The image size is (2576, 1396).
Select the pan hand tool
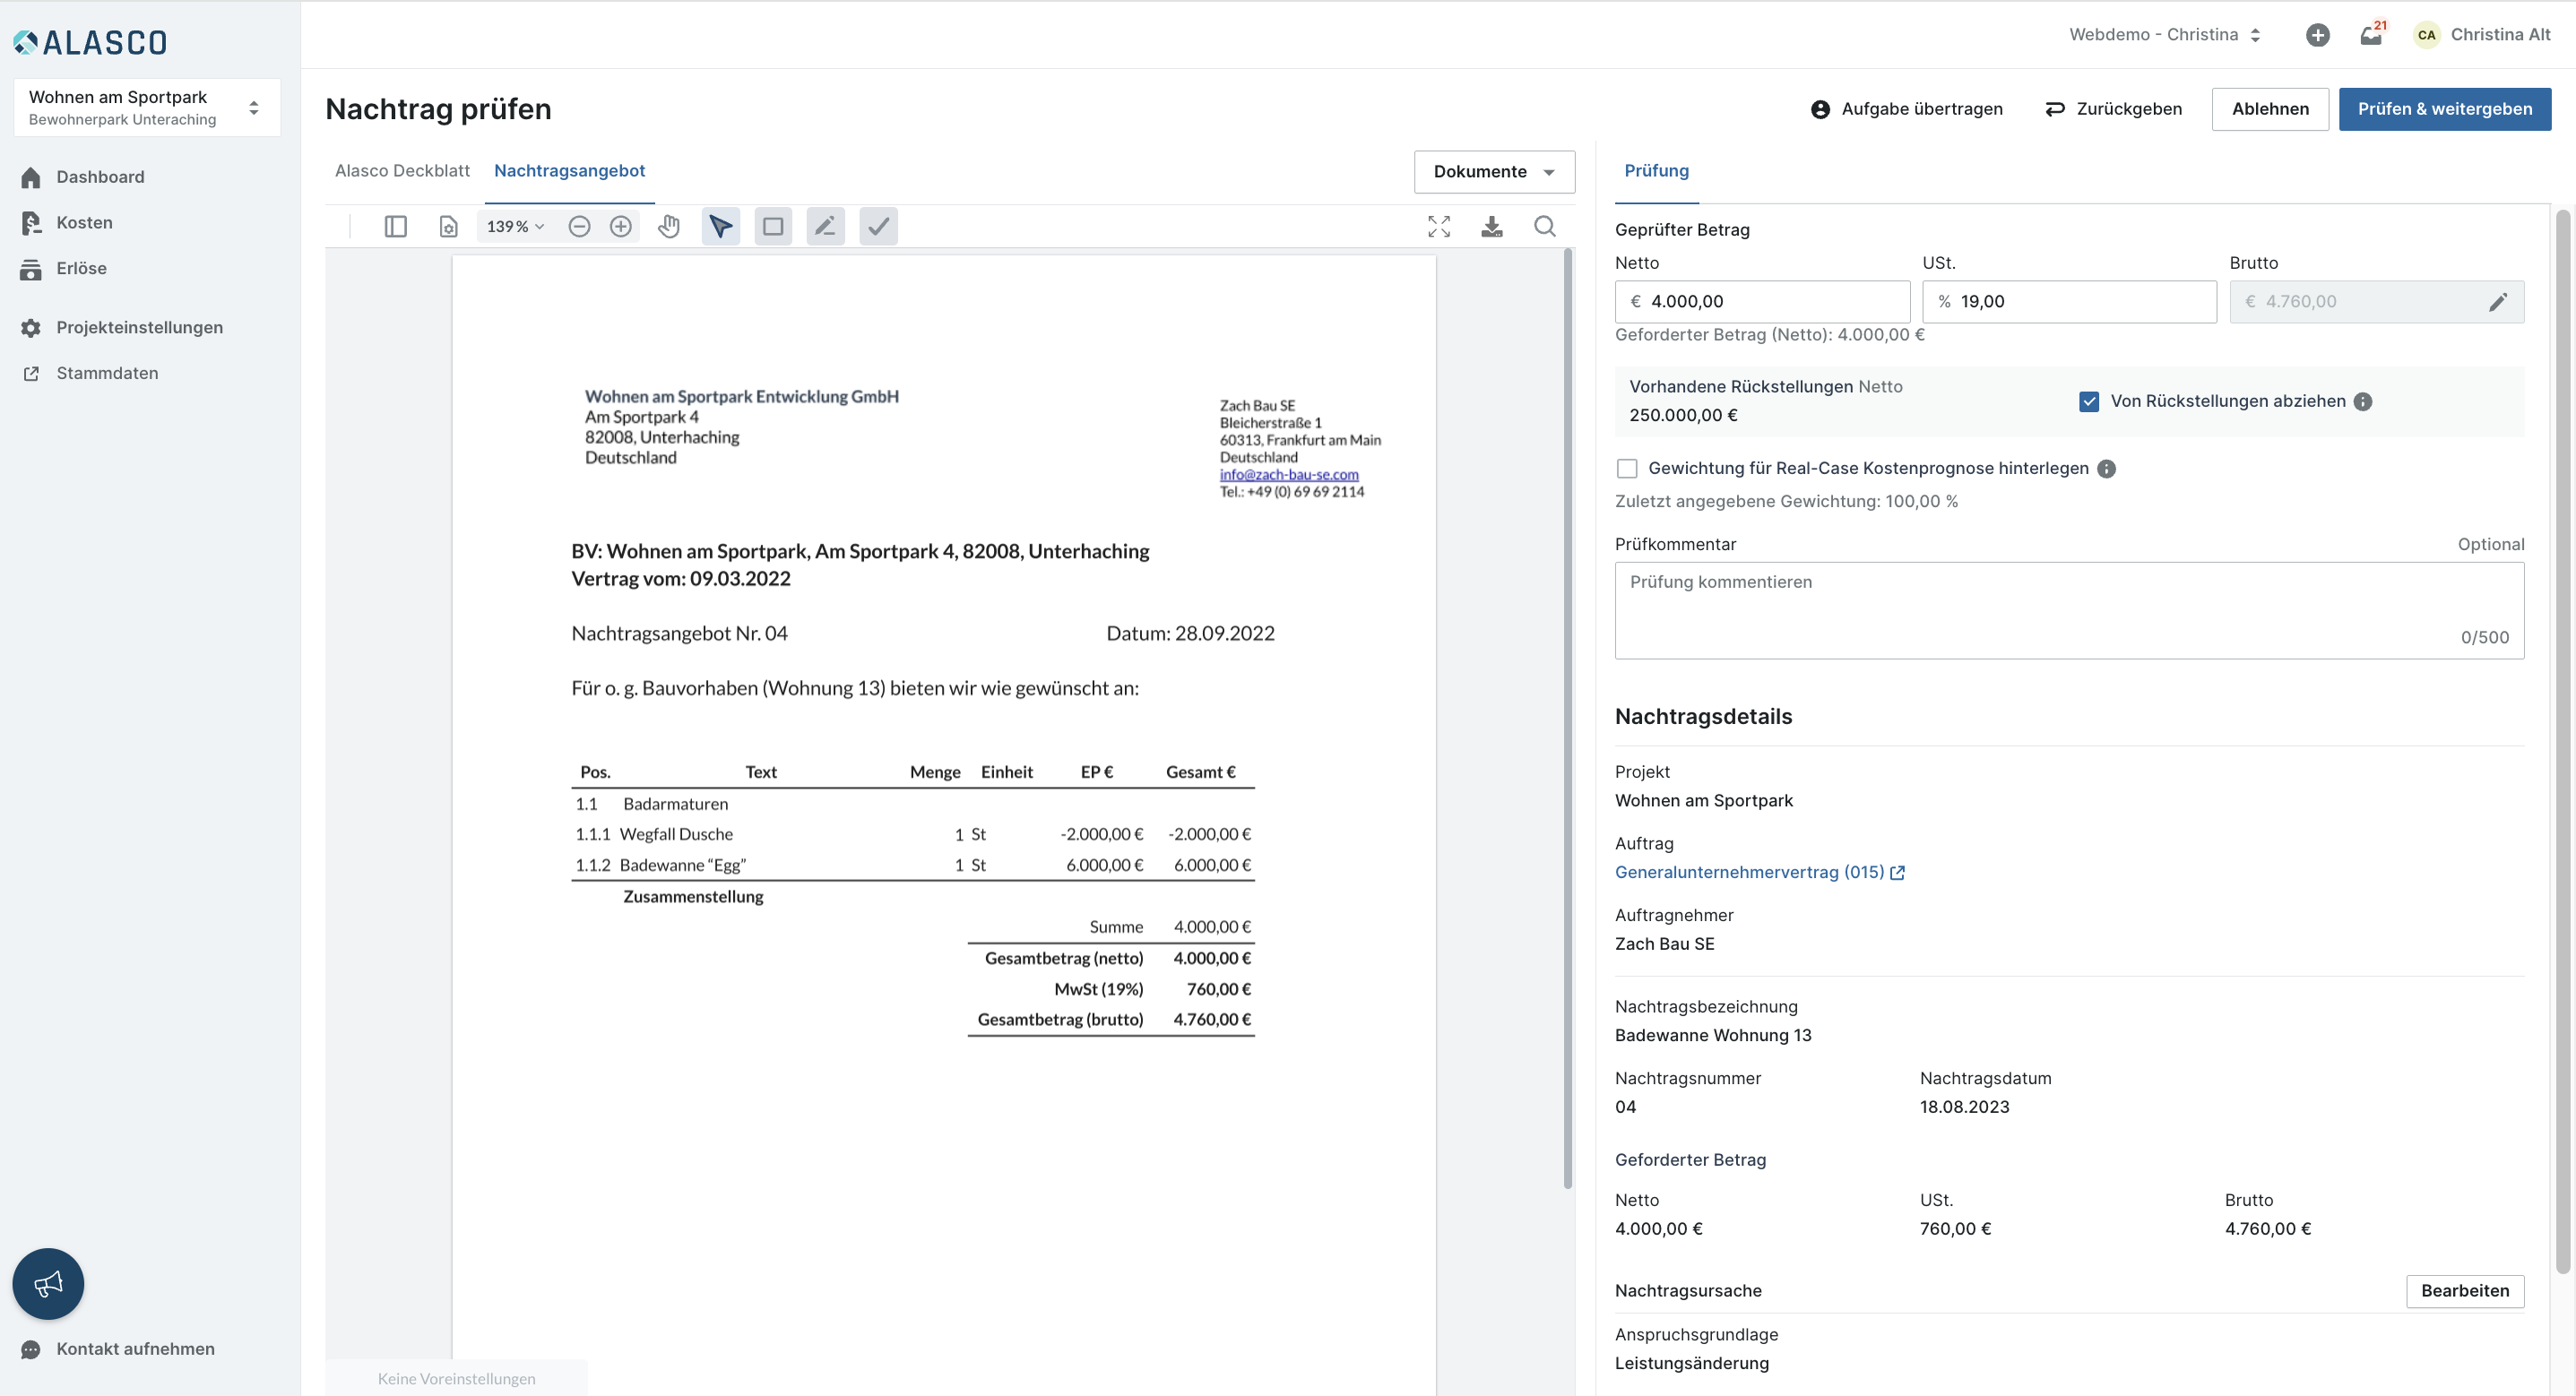[669, 226]
